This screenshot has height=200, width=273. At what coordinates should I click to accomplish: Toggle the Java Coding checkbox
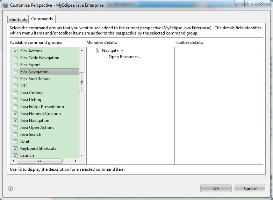[x=15, y=93]
